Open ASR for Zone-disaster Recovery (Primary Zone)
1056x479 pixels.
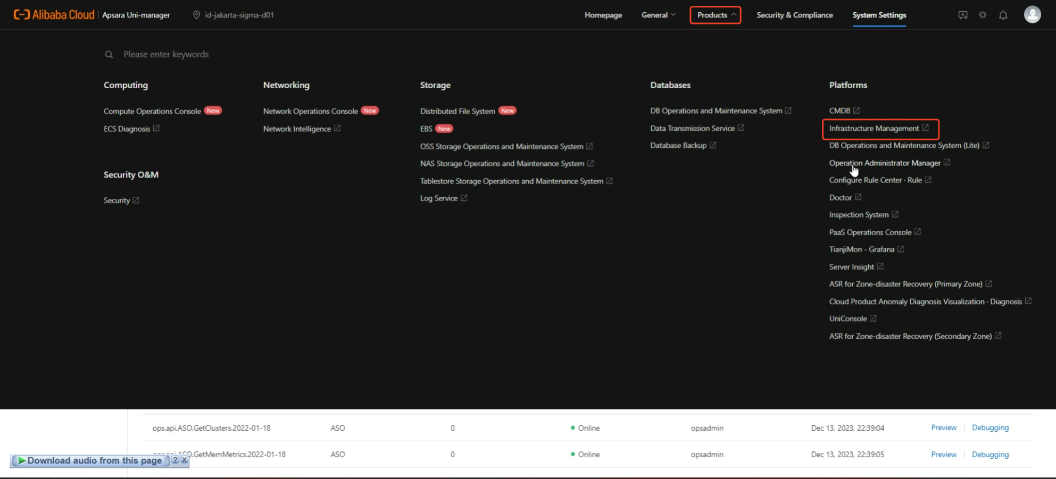[x=905, y=284]
